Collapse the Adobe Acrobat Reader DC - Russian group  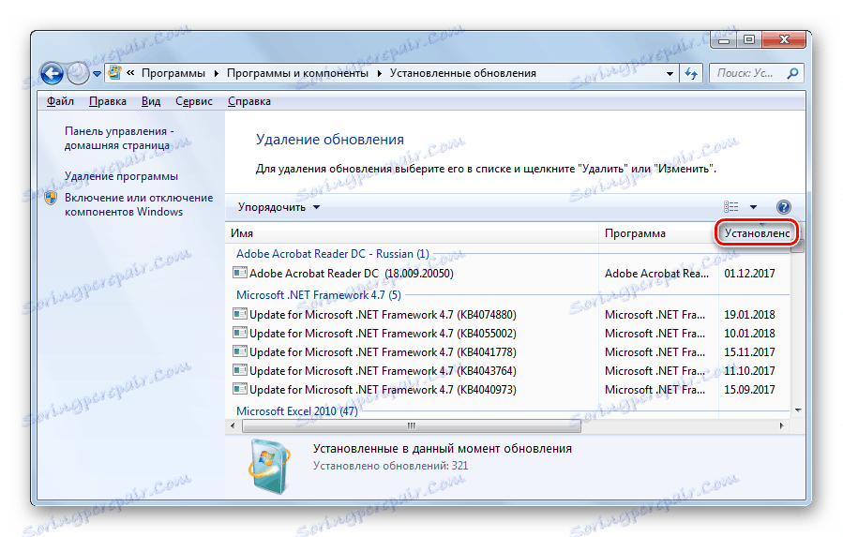coord(332,254)
